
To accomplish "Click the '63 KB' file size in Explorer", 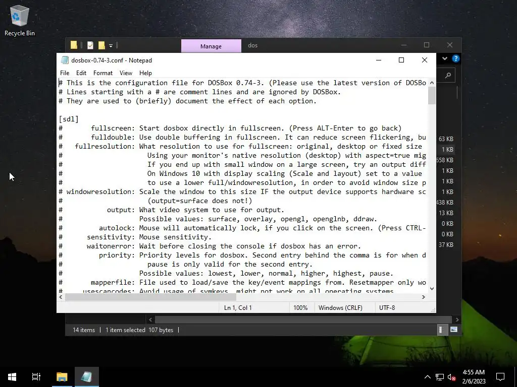I will tap(446, 139).
